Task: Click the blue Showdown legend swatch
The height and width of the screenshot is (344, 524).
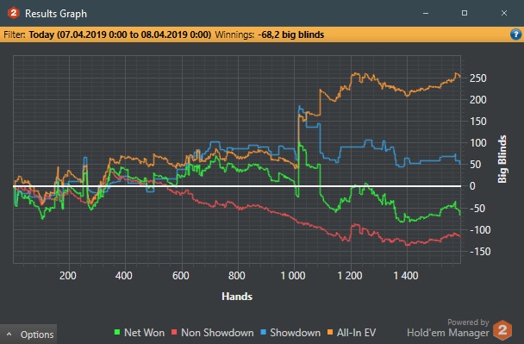Action: click(263, 332)
